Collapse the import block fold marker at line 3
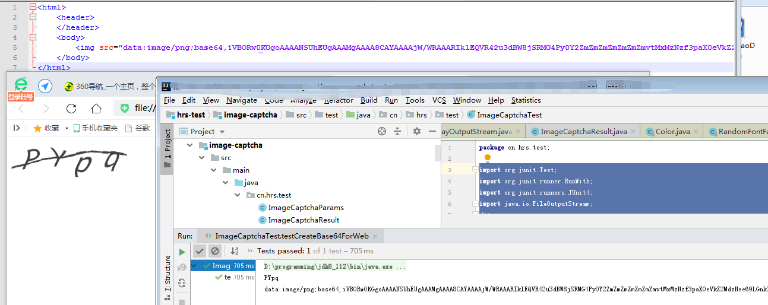 tap(475, 170)
